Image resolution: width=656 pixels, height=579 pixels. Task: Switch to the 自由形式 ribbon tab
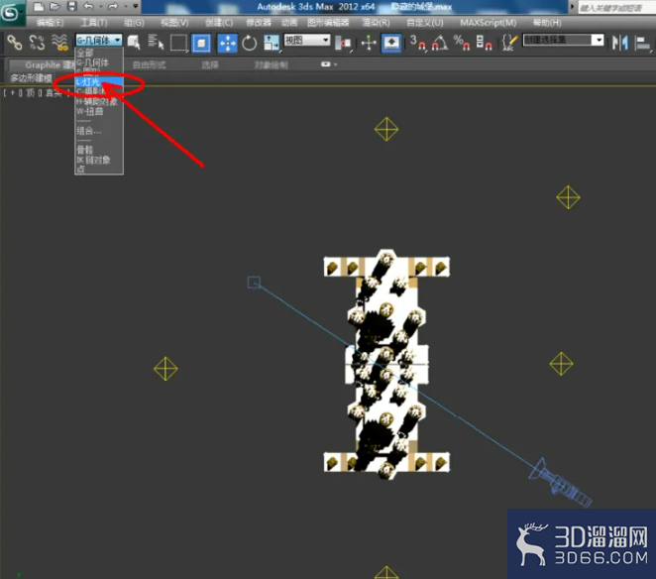click(x=149, y=64)
